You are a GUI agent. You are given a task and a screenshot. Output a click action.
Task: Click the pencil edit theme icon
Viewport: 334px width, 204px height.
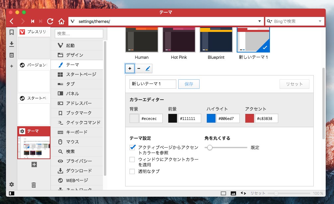pyautogui.click(x=148, y=68)
